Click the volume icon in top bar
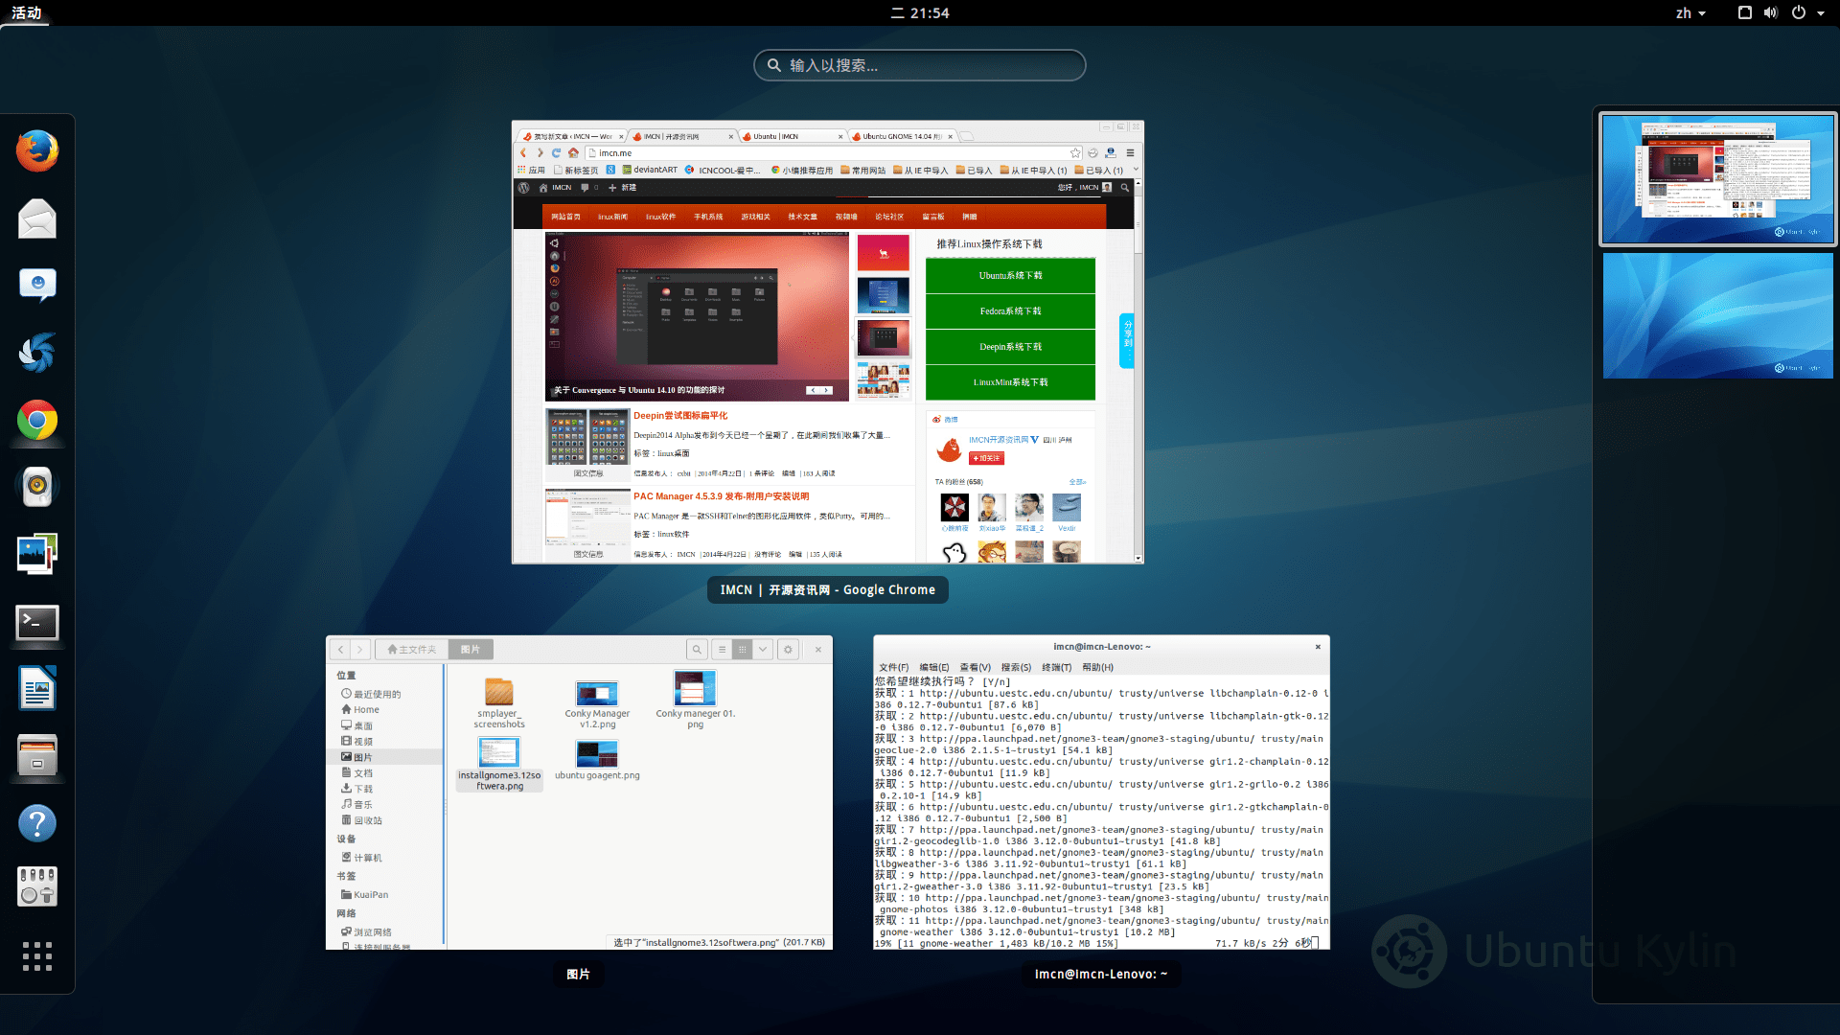 [x=1770, y=12]
